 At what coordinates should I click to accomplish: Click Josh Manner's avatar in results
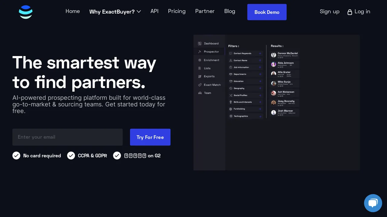pos(274,112)
